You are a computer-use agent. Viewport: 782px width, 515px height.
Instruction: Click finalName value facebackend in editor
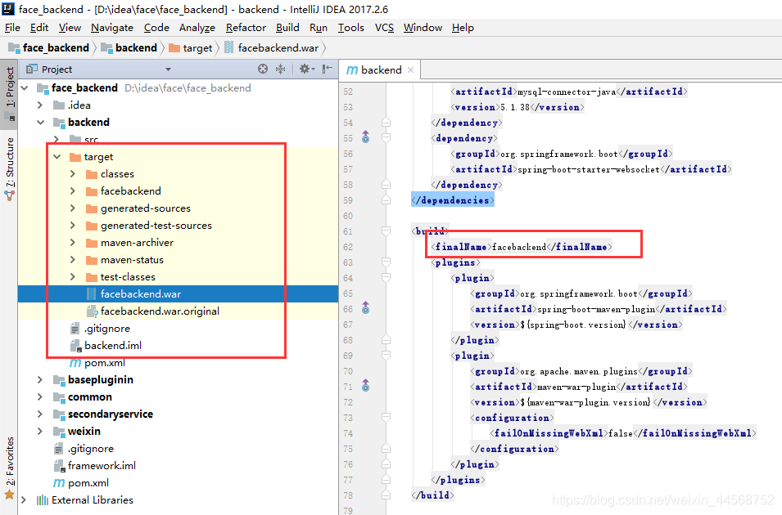[519, 247]
